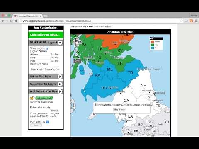
Task: Click Del for the Fred legend name
Action: [x=57, y=58]
